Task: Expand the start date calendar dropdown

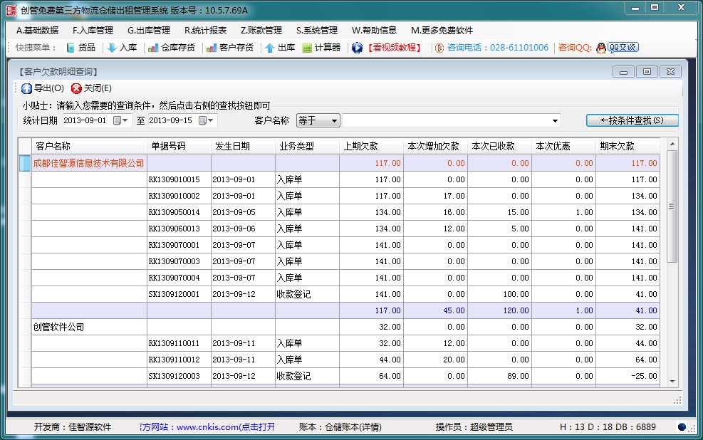Action: (122, 120)
